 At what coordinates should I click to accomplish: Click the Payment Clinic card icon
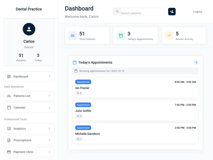(9, 152)
